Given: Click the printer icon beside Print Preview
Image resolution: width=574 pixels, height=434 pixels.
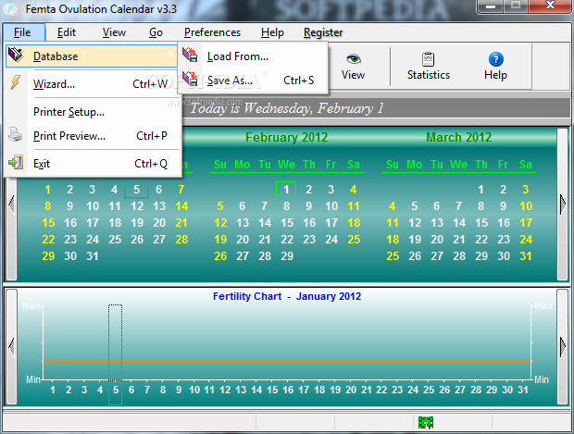Looking at the screenshot, I should click(15, 135).
